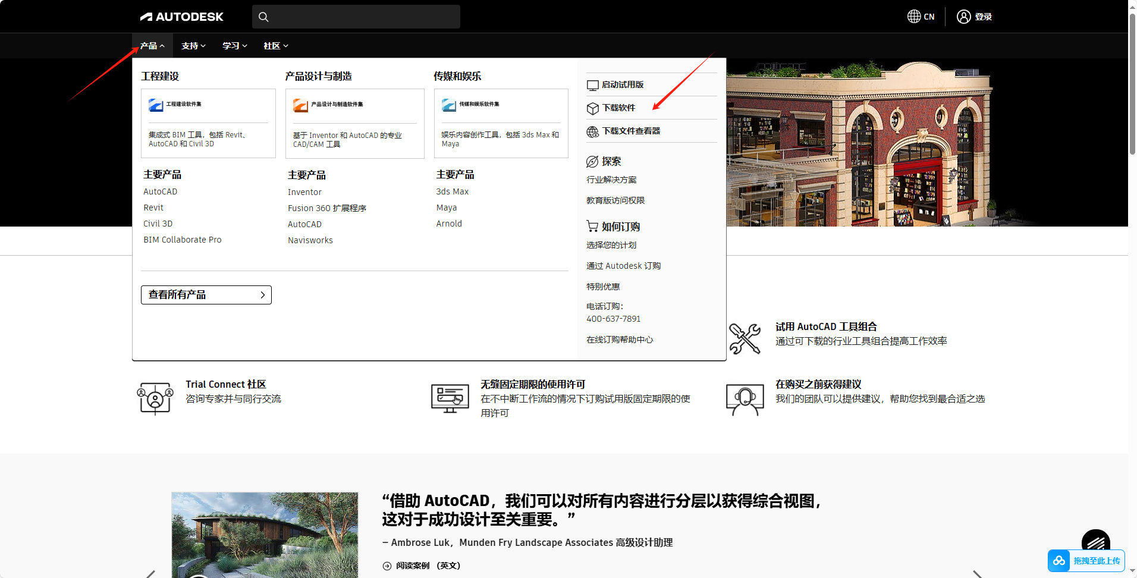Click the 启动试用版 monitor icon

(592, 85)
